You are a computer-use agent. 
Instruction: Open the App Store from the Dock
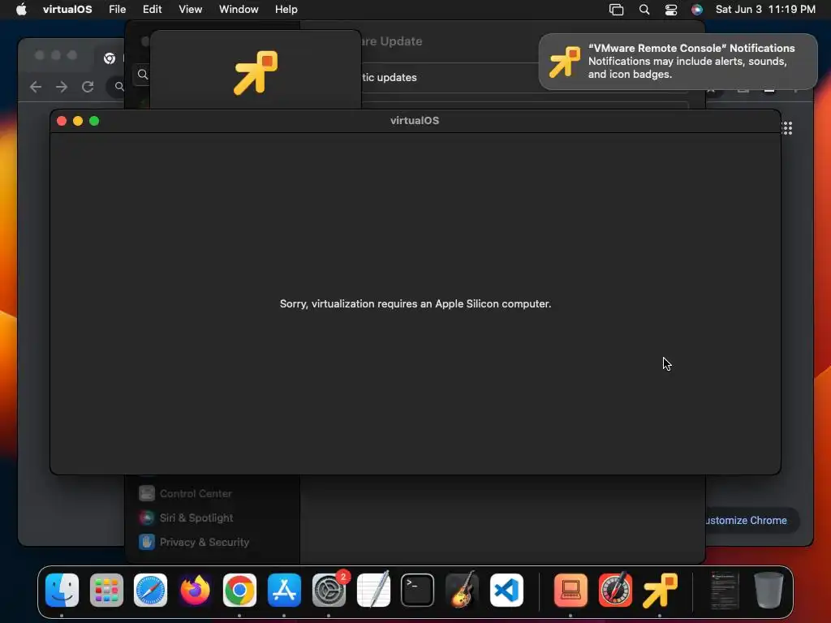[x=284, y=590]
